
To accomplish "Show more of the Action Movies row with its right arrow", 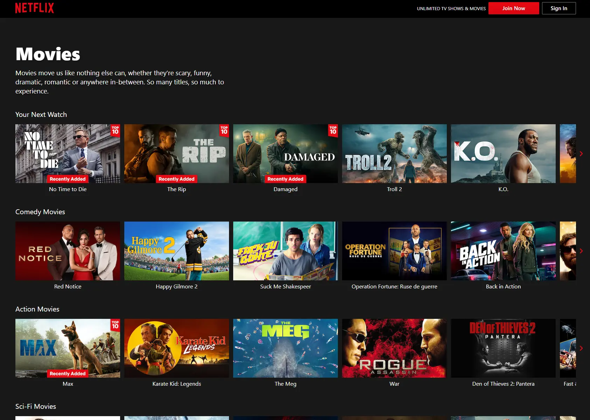I will (x=581, y=348).
